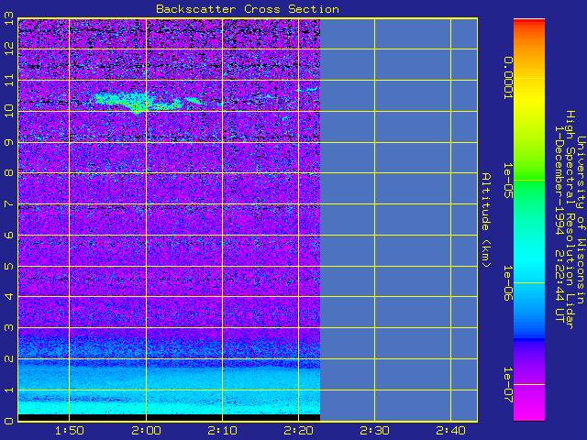Click the 2:40 time axis label
Screen dimensions: 587x440
[450, 431]
